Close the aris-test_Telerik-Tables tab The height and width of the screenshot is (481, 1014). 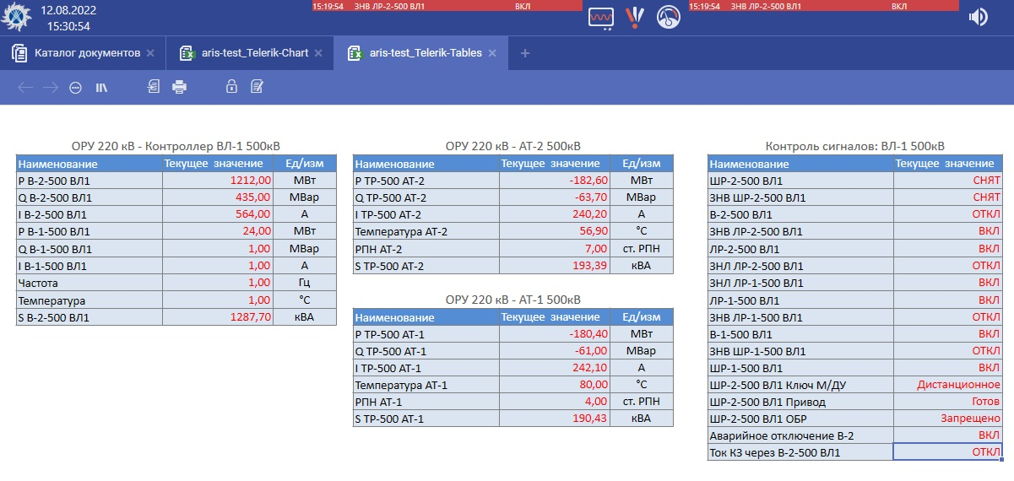tap(492, 53)
